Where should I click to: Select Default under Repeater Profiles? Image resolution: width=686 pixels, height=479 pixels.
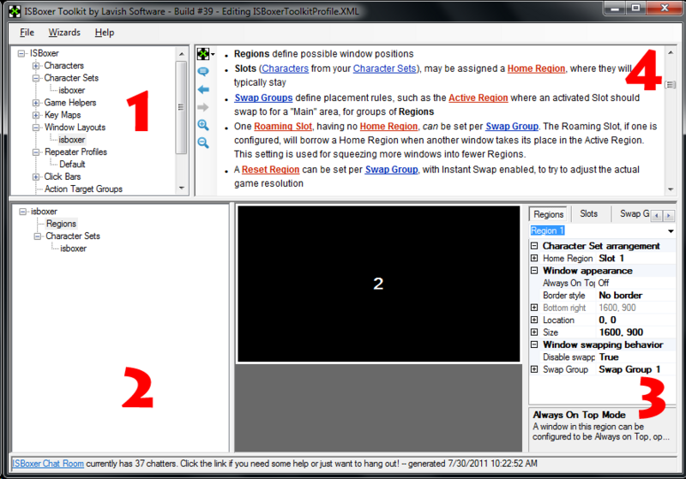point(72,165)
